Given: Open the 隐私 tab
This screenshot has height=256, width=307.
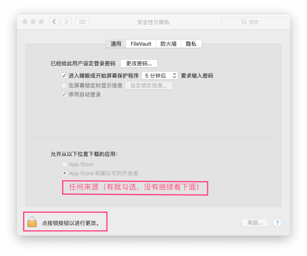Looking at the screenshot, I should click(191, 44).
